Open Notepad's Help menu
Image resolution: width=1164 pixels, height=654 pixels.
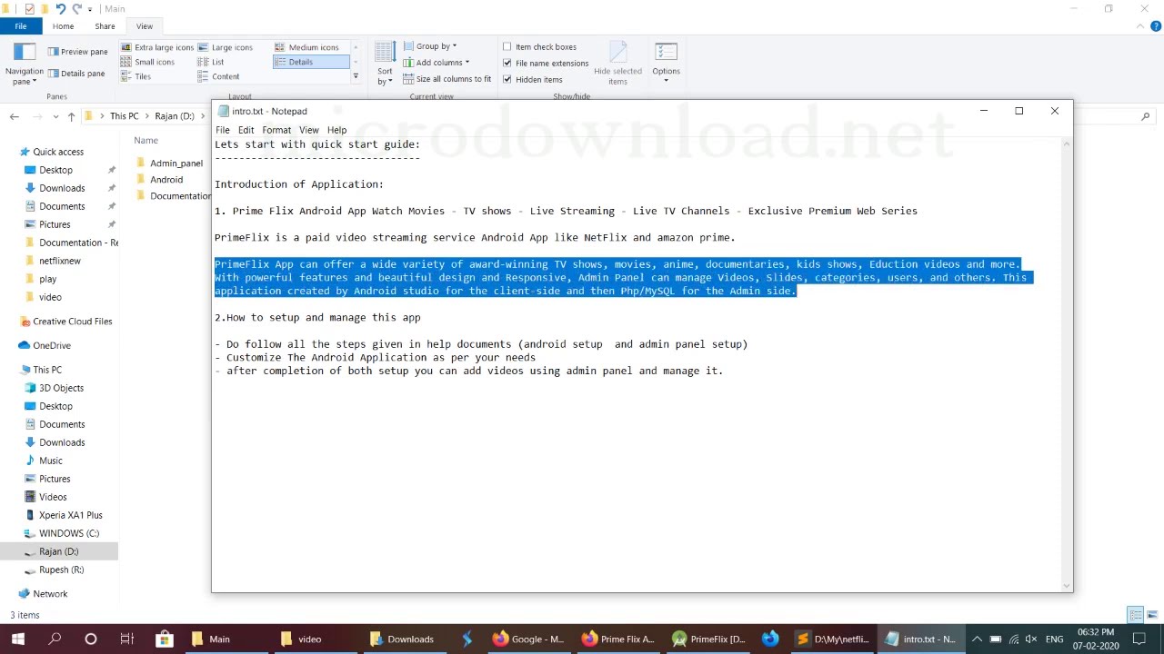coord(336,130)
